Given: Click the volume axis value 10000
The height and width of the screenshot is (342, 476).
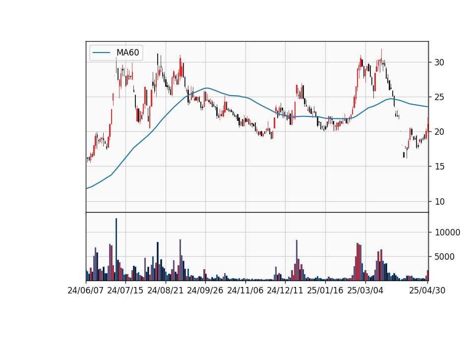Looking at the screenshot, I should click(447, 232).
